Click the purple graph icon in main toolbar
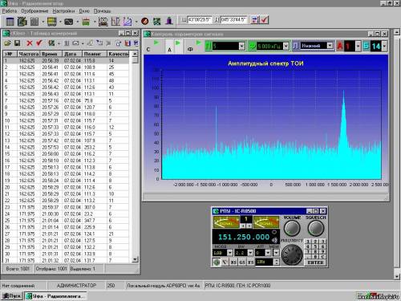 coord(128,22)
